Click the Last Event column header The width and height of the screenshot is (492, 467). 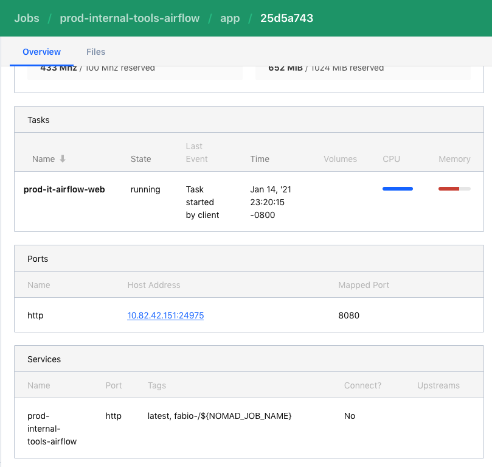(x=196, y=153)
